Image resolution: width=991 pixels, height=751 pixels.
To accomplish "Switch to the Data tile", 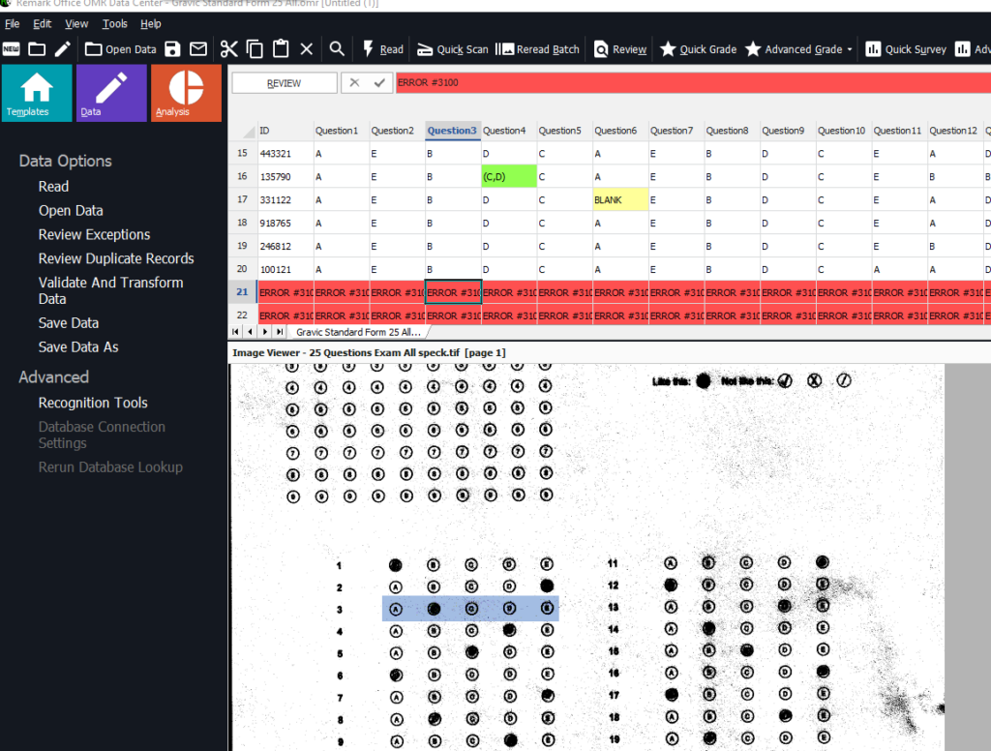I will tap(111, 93).
